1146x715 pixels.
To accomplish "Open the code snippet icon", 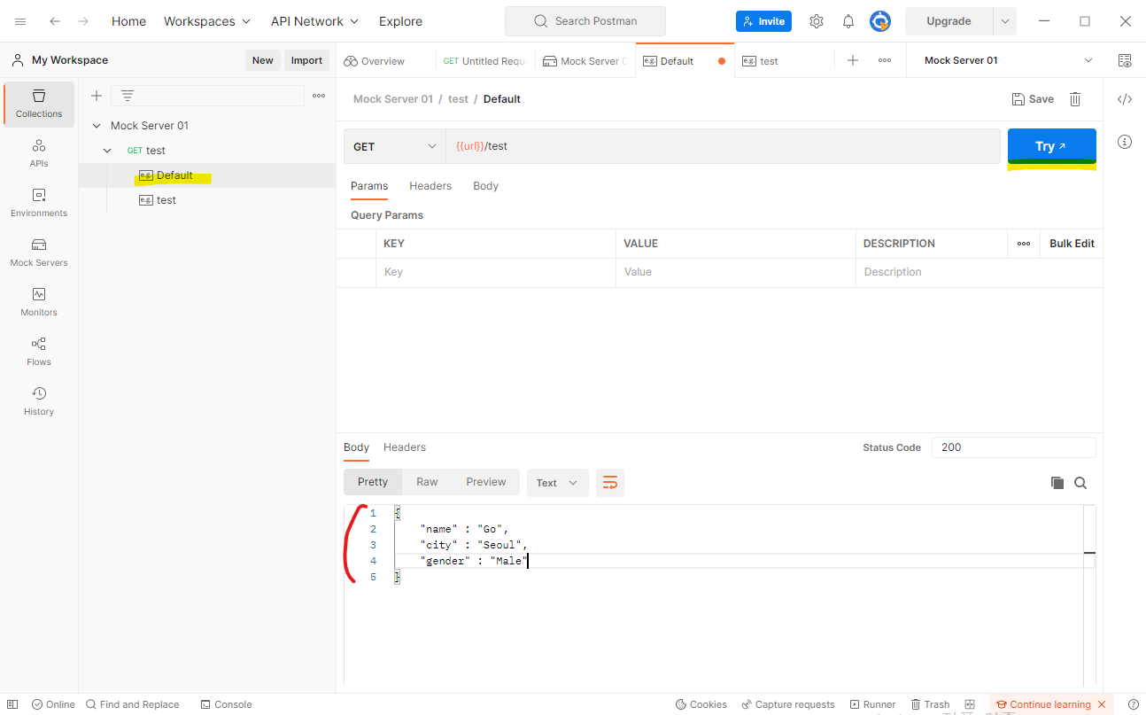I will click(x=1125, y=99).
